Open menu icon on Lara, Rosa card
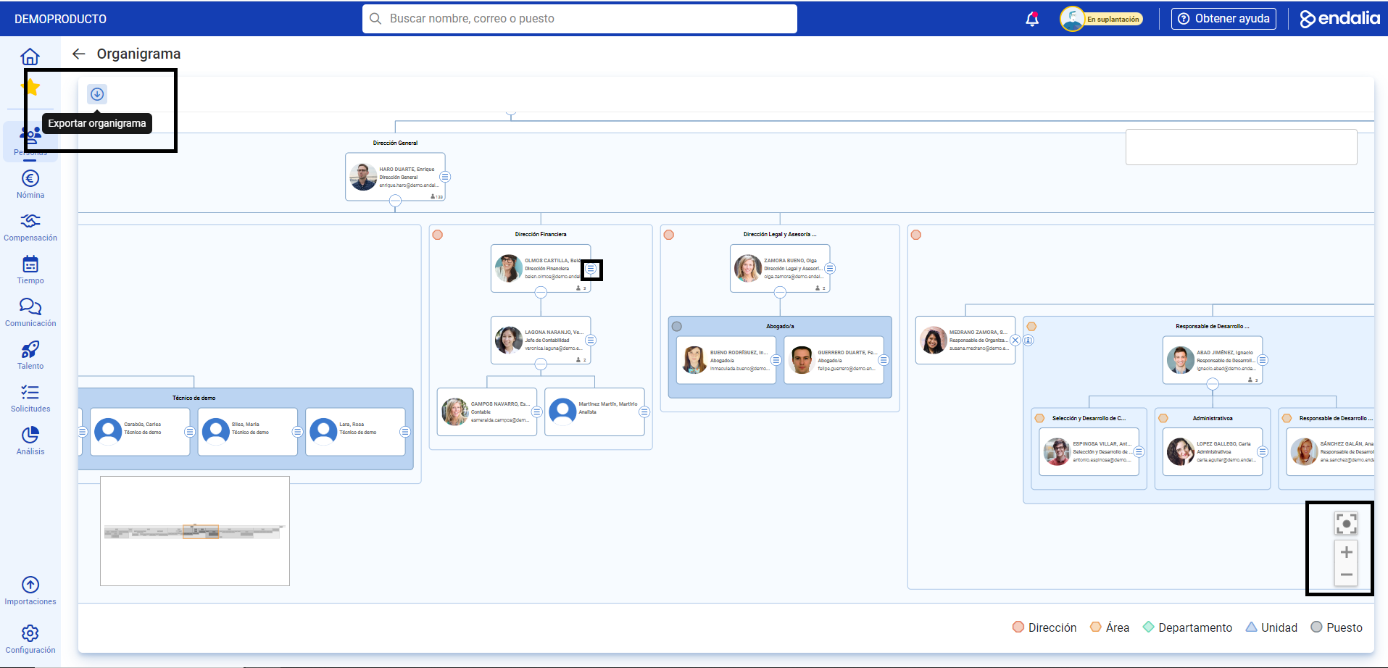The height and width of the screenshot is (668, 1388). [405, 432]
